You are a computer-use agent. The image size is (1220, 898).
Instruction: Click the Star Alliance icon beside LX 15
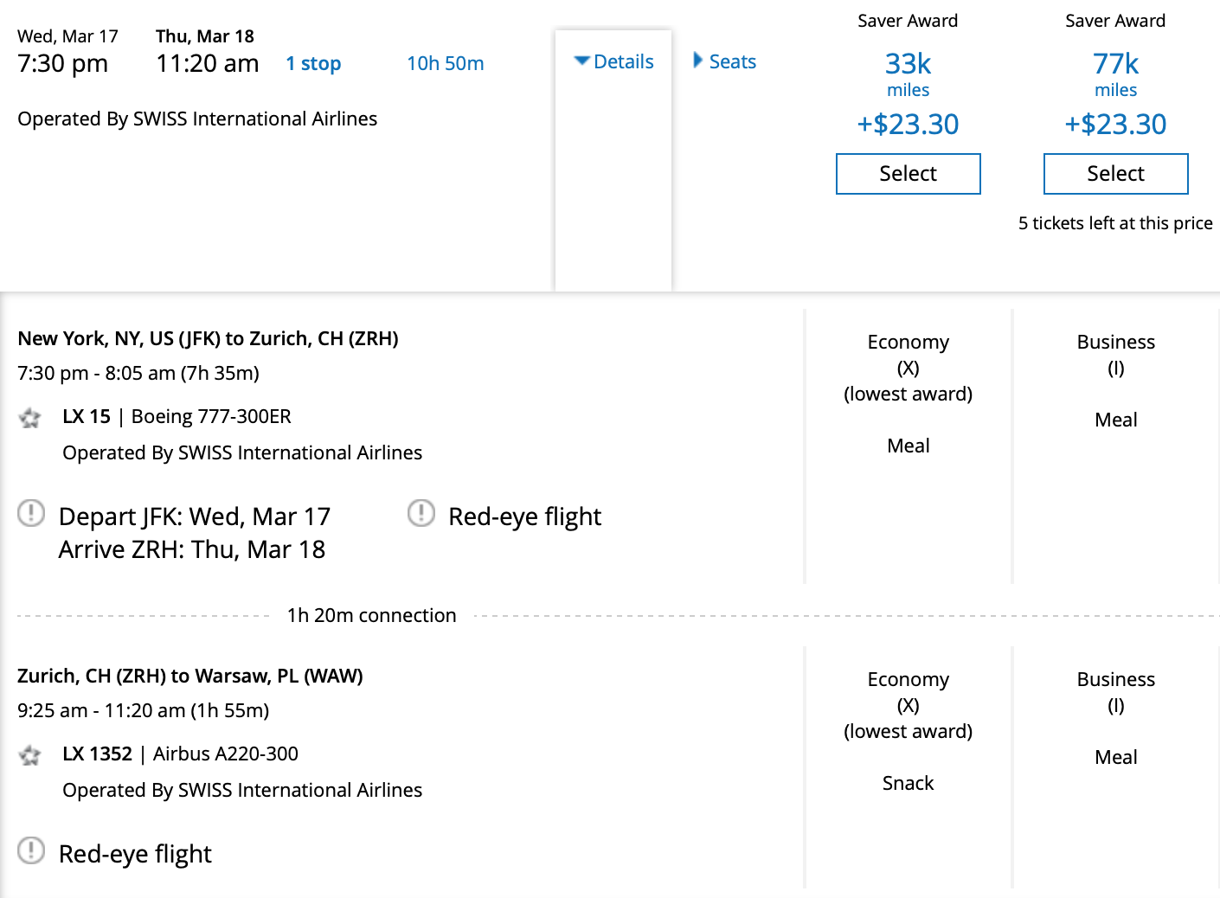[30, 418]
